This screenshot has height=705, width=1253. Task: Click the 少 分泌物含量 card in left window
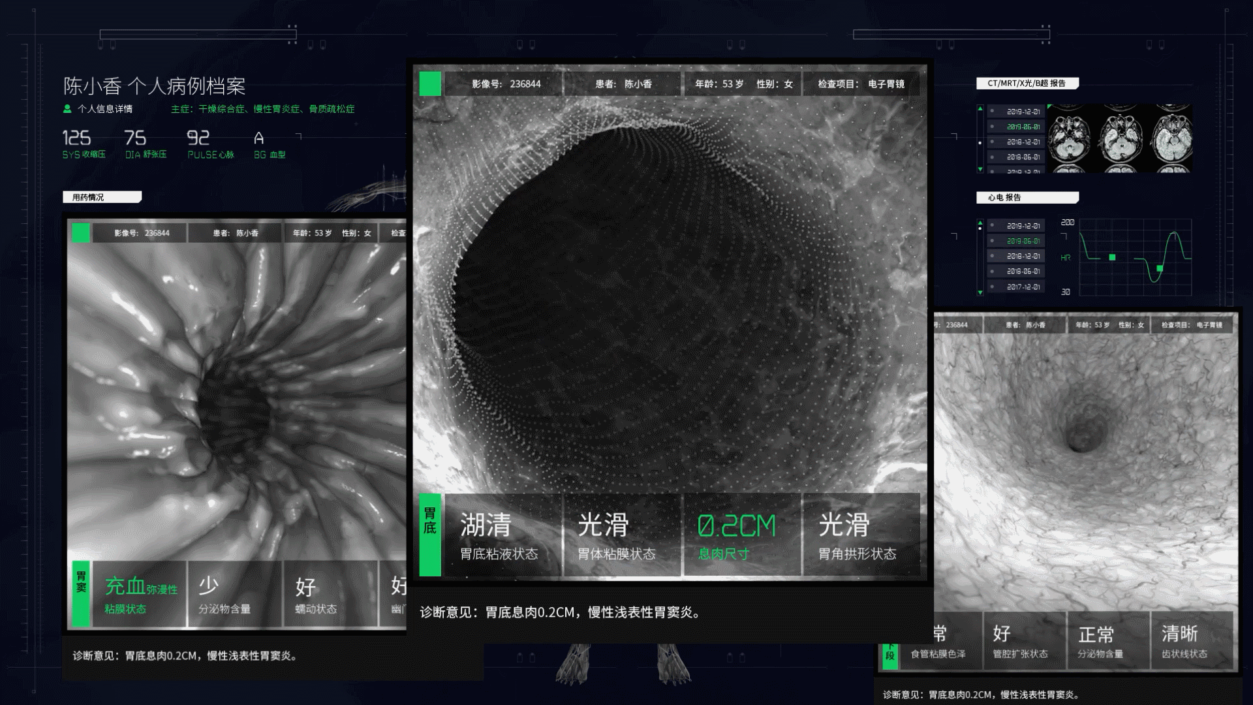(235, 593)
